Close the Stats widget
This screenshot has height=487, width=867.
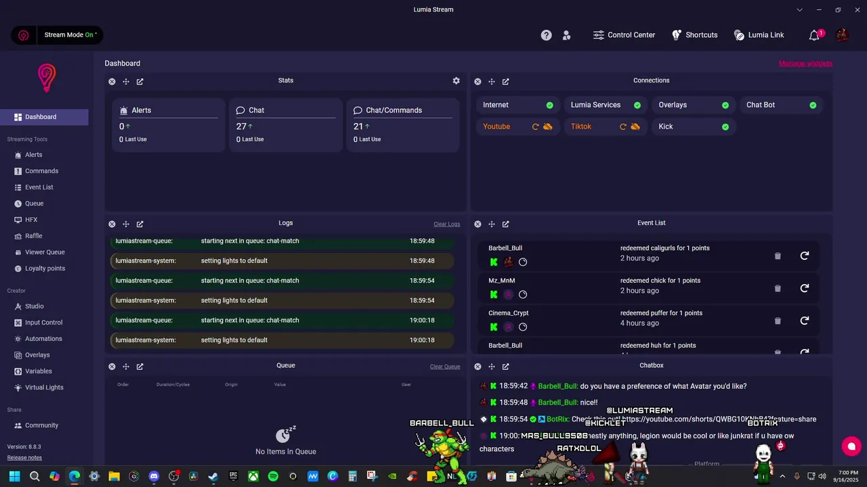pos(112,81)
